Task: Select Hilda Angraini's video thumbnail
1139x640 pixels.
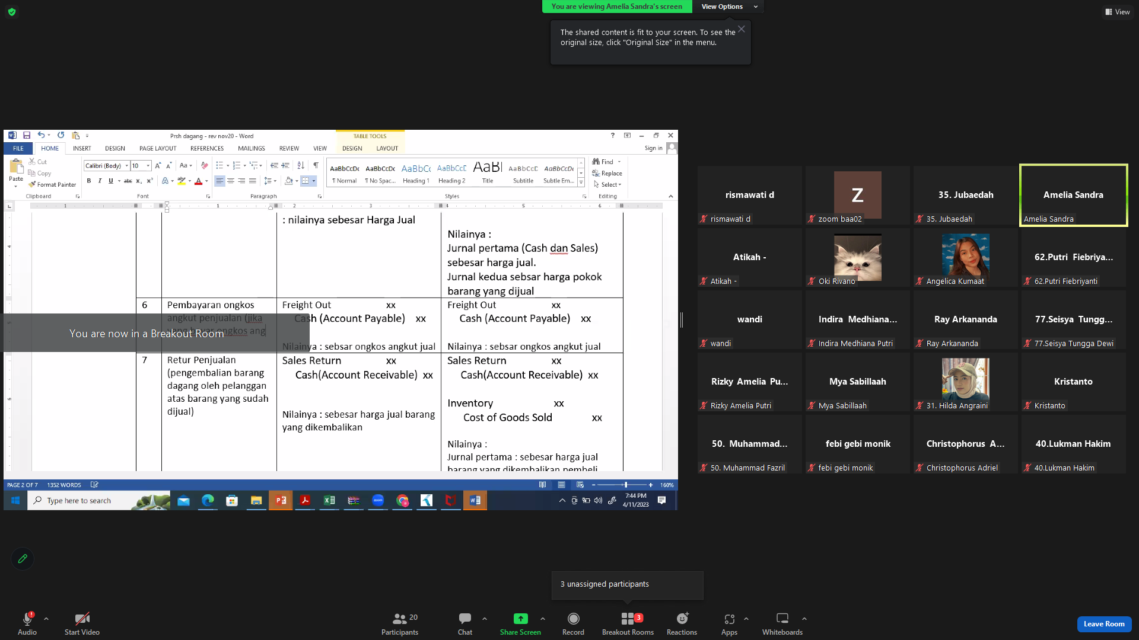Action: tap(965, 382)
